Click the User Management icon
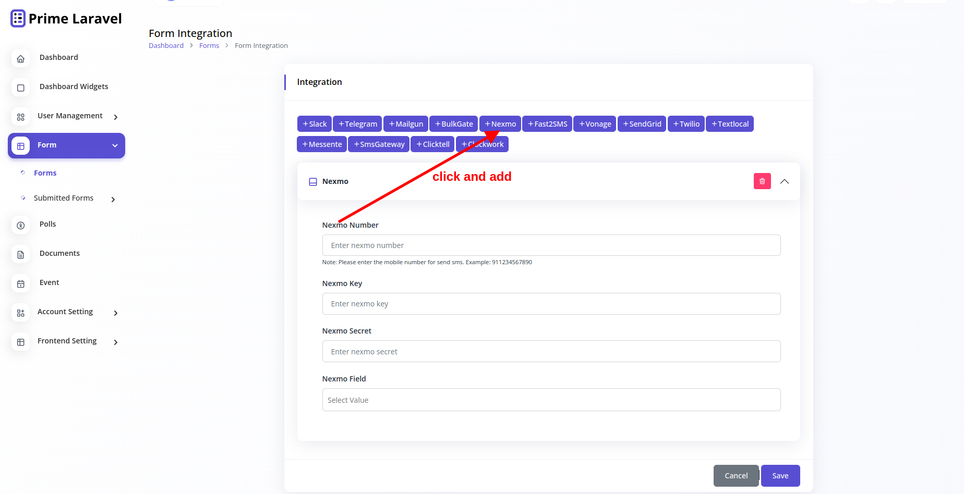The height and width of the screenshot is (494, 964). [x=20, y=117]
